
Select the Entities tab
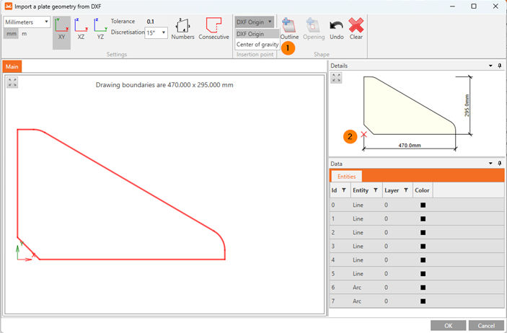(x=347, y=176)
